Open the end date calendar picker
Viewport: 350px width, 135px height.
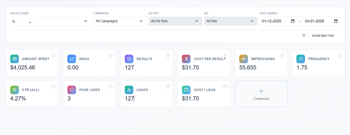pos(336,21)
